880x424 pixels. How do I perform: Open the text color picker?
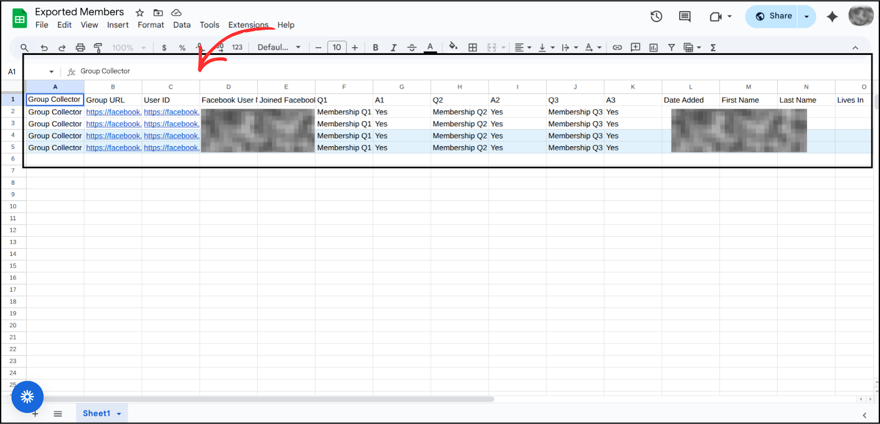430,48
